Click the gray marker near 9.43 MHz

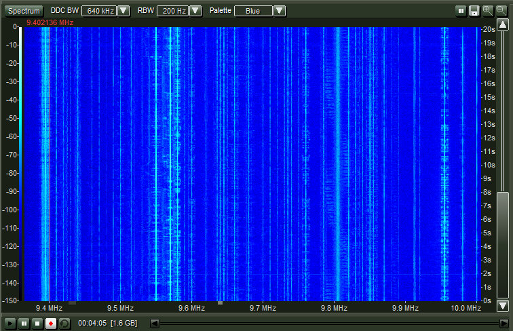pyautogui.click(x=73, y=303)
